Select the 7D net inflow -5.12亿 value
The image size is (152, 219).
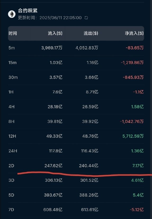tap(137, 210)
